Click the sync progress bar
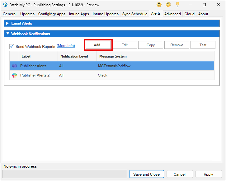 pyautogui.click(x=64, y=174)
